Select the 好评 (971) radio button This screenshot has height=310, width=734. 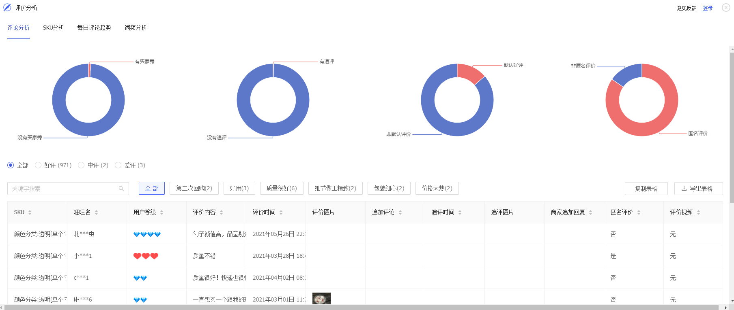(38, 165)
